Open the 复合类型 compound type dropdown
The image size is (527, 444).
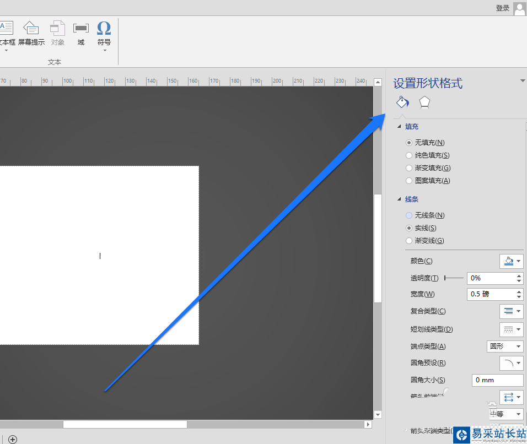tap(512, 311)
